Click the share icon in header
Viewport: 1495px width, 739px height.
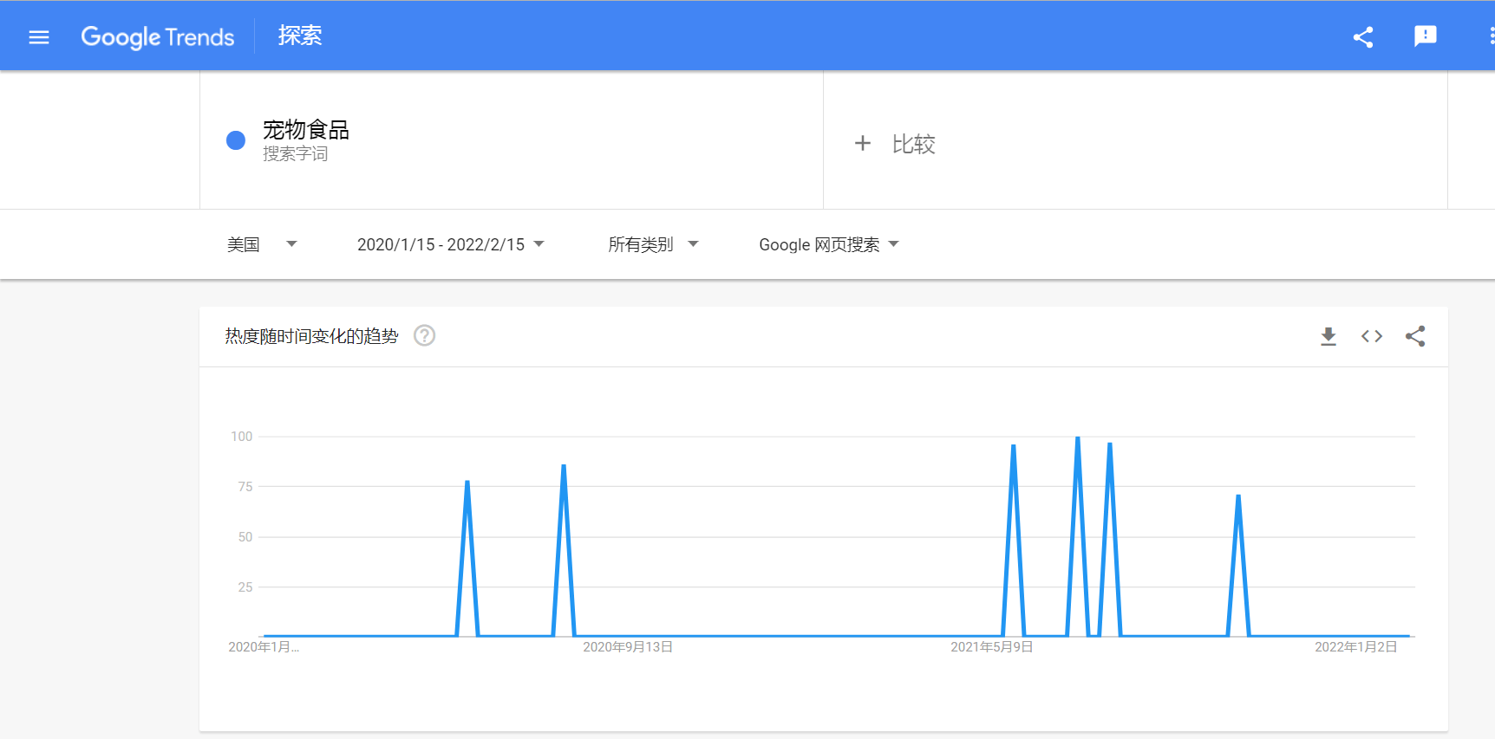1362,36
